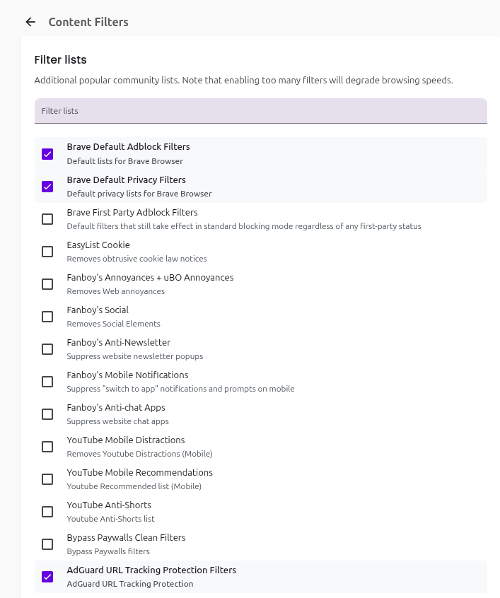Disable AdGuard URL Tracking Protection Filters

click(47, 577)
